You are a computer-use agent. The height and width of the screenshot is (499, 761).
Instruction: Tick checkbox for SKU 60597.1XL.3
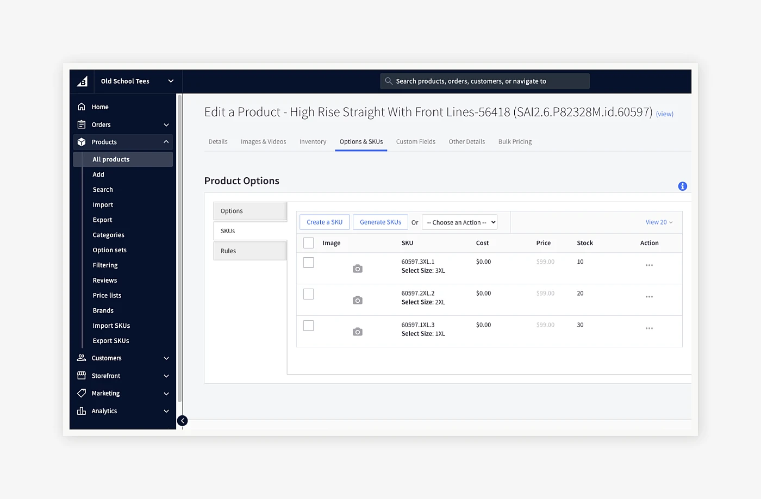coord(309,326)
